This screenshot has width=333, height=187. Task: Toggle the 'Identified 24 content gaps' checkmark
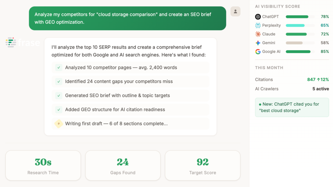[59, 82]
